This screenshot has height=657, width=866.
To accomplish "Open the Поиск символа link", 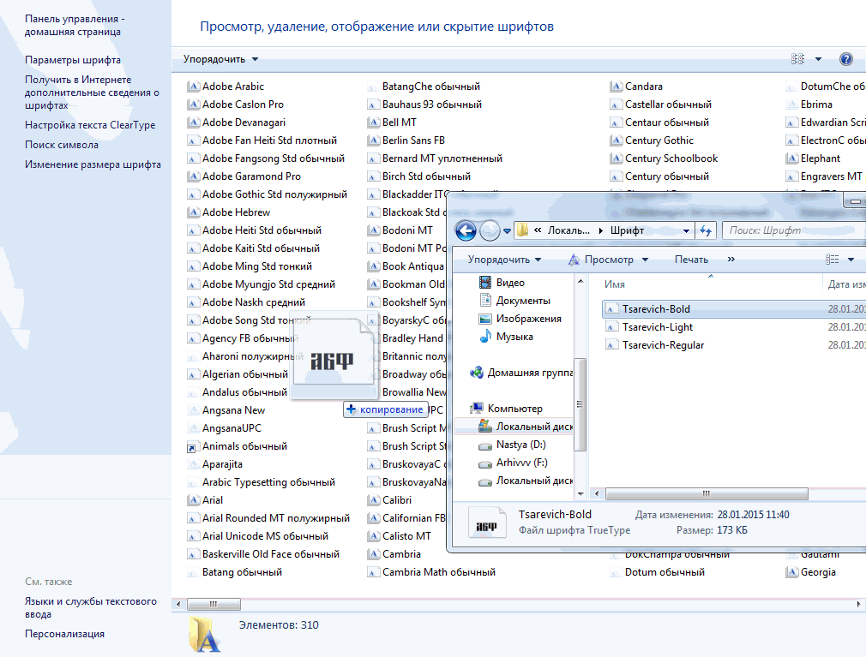I will 61,145.
